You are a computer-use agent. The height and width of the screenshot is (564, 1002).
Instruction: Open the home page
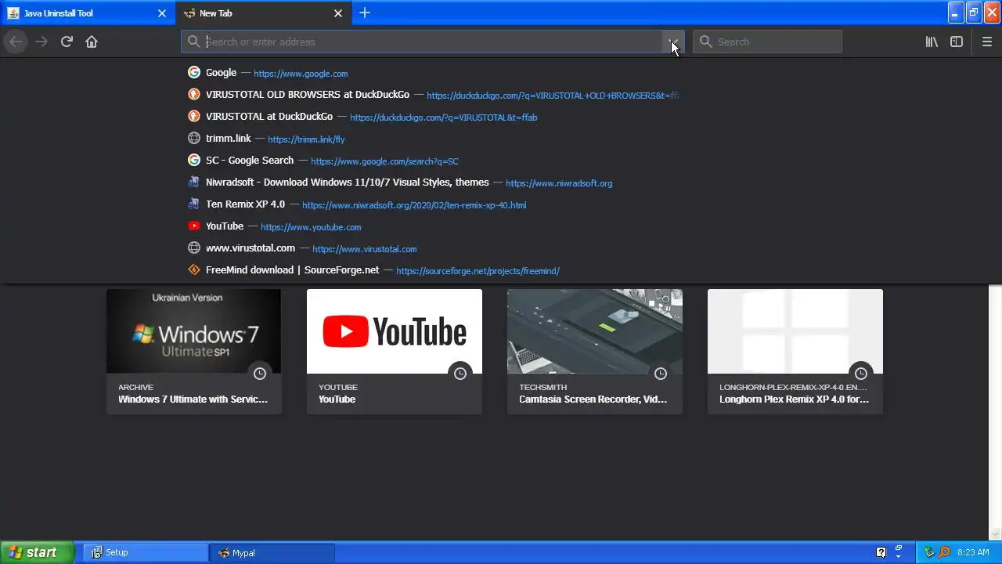click(x=92, y=42)
